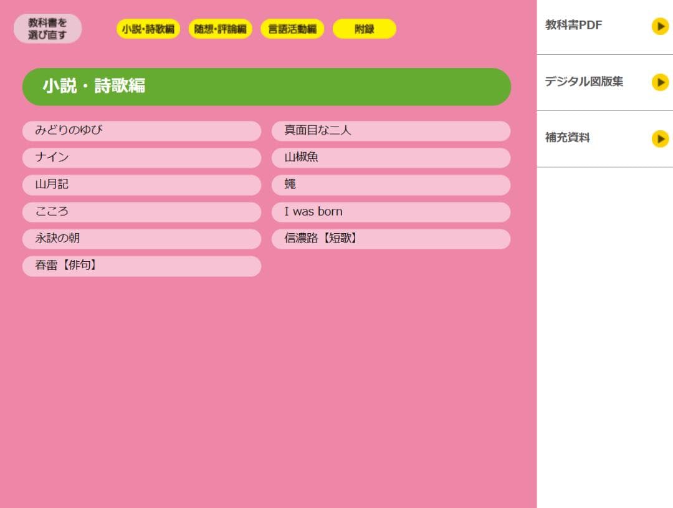Select 春雷【俳句】

pos(141,266)
